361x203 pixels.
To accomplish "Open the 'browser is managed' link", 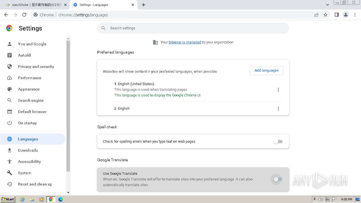I will (x=185, y=42).
